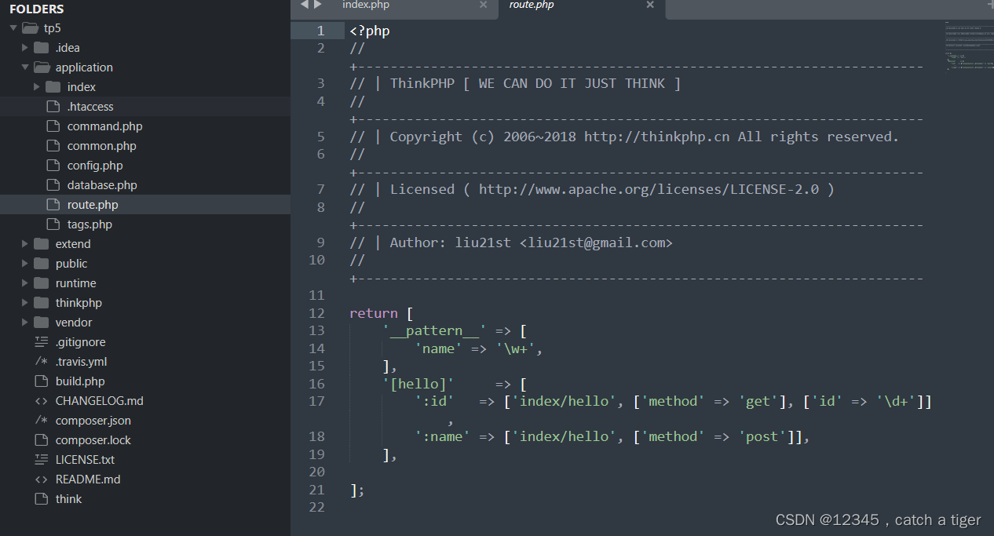Click the CHANGELOG.md markup icon
994x536 pixels.
click(42, 401)
